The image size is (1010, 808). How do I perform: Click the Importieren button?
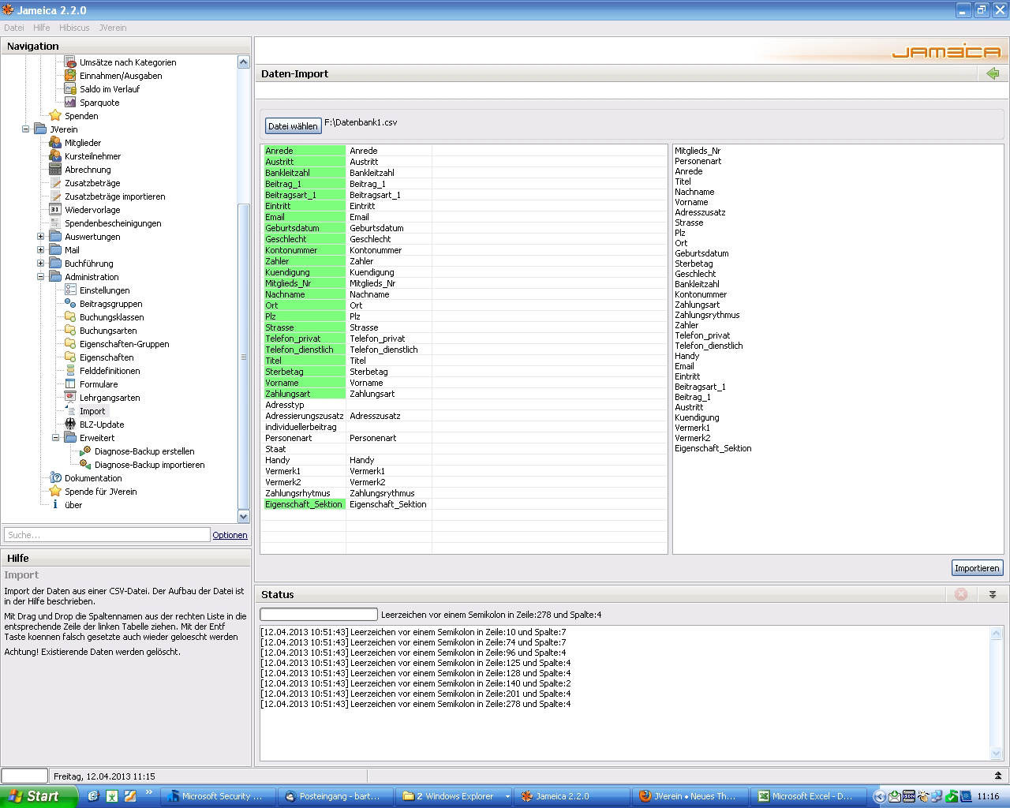[977, 568]
